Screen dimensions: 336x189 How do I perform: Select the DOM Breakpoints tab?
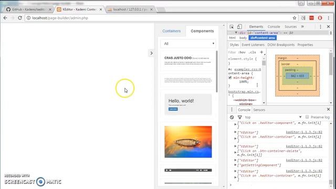point(281,45)
